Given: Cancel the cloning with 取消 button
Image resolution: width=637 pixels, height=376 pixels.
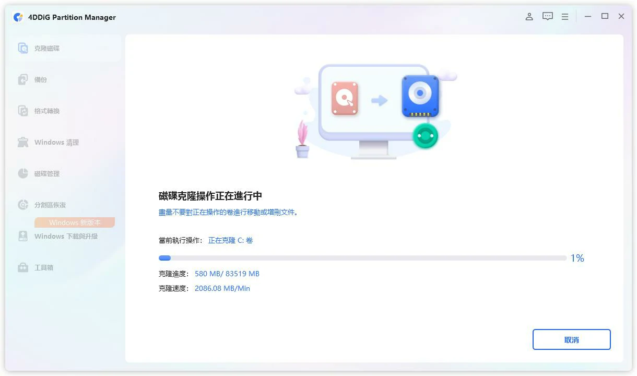Looking at the screenshot, I should 572,339.
